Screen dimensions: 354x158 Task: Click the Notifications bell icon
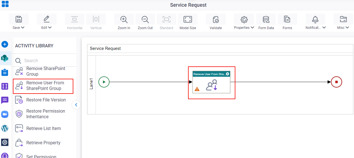coord(315,19)
